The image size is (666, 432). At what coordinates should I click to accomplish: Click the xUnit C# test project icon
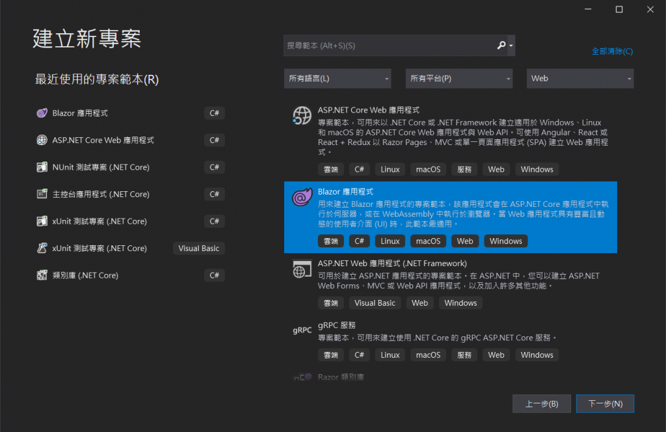pyautogui.click(x=42, y=221)
